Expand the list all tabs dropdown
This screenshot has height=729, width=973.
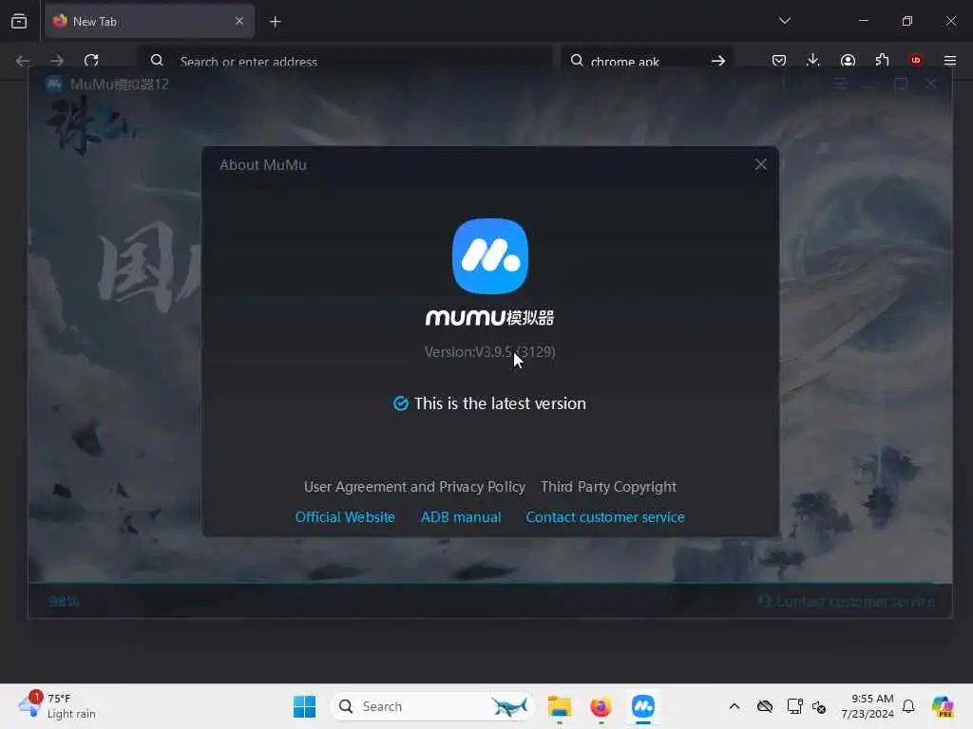[x=785, y=21]
